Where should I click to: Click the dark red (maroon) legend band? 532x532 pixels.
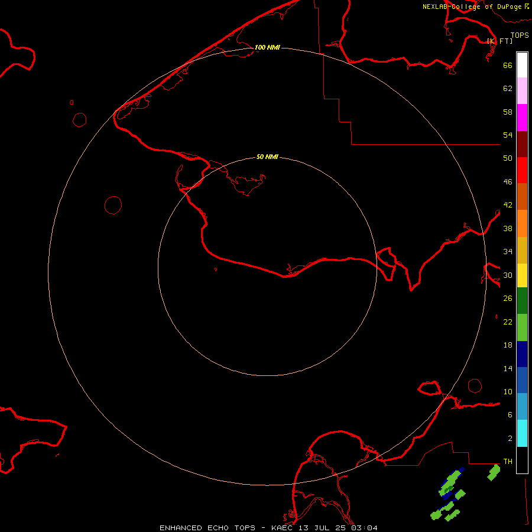522,144
